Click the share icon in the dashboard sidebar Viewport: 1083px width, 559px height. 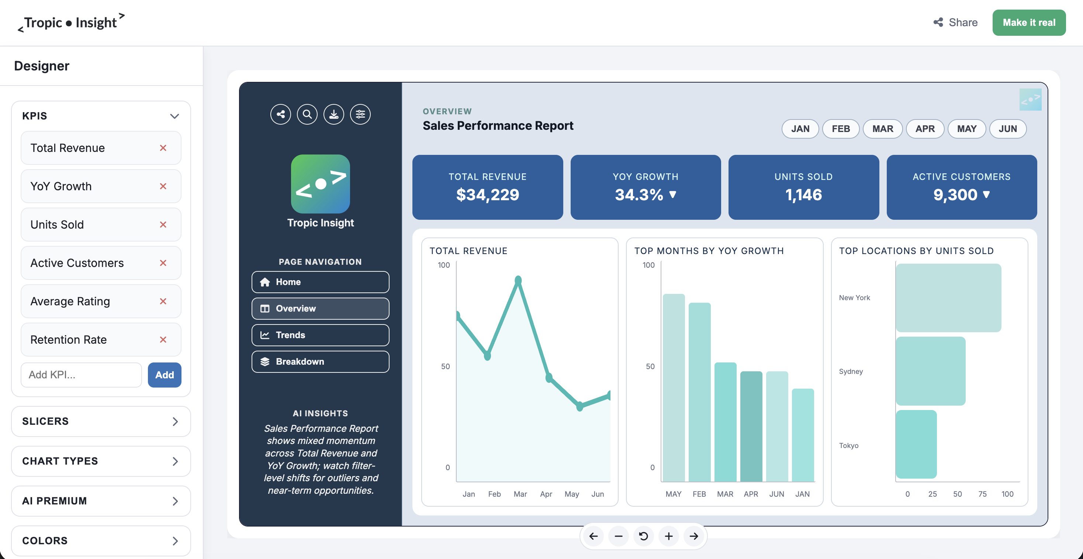(280, 114)
